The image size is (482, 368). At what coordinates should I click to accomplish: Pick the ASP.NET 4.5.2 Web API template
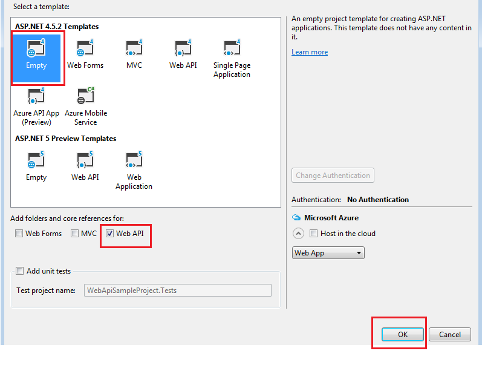pos(183,54)
